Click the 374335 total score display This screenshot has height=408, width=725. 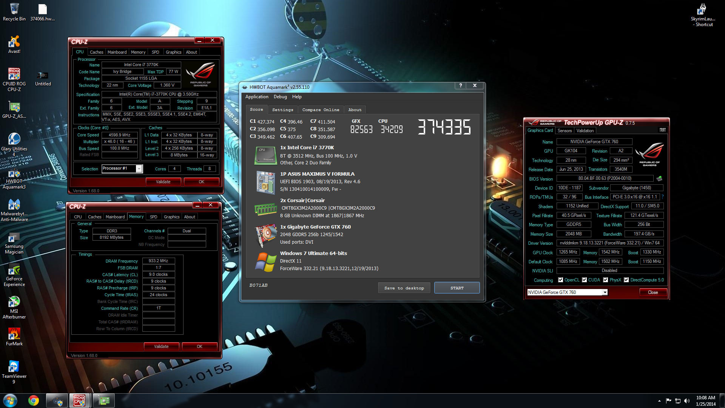pyautogui.click(x=444, y=127)
